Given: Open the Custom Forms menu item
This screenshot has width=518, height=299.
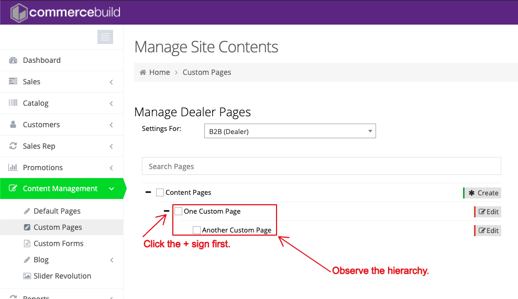Looking at the screenshot, I should (58, 243).
